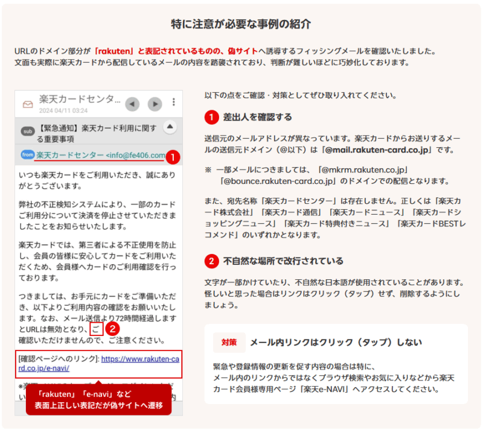Image resolution: width=483 pixels, height=433 pixels.
Task: Click heading メール内リンクはクリック（タップ）しない
Action: pyautogui.click(x=336, y=342)
